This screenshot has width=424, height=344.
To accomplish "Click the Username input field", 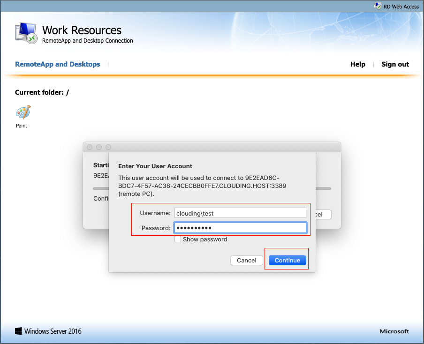I will (240, 213).
